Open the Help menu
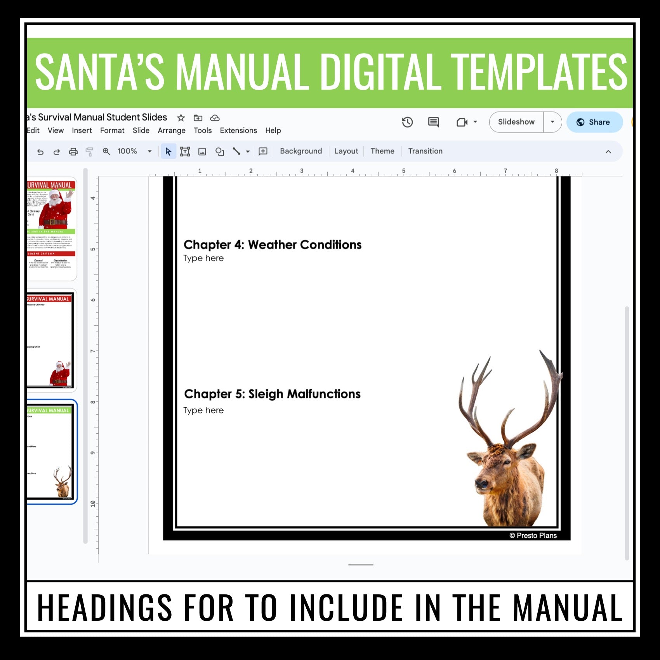 tap(273, 130)
